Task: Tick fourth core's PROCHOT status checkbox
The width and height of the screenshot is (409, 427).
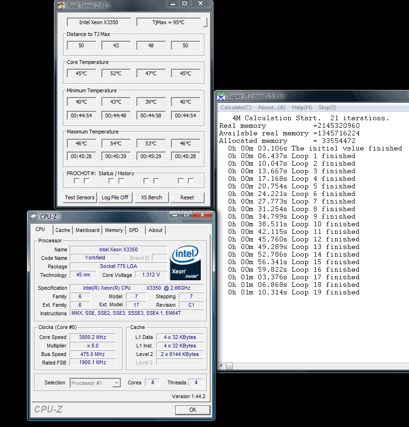Action: point(181,181)
